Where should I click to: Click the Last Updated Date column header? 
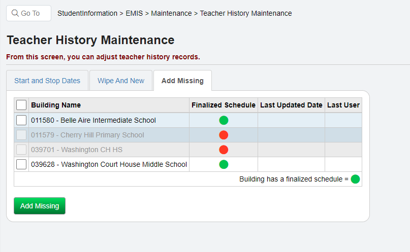pyautogui.click(x=291, y=105)
